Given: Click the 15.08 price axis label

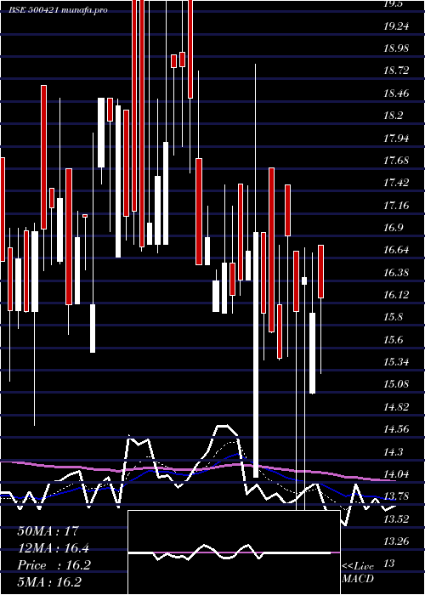Looking at the screenshot, I should tap(396, 383).
